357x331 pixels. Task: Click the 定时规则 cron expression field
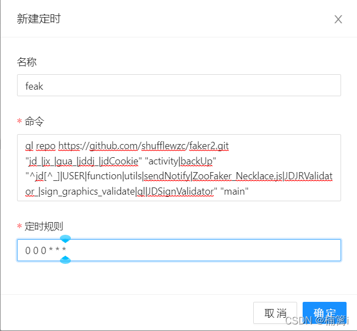178,250
